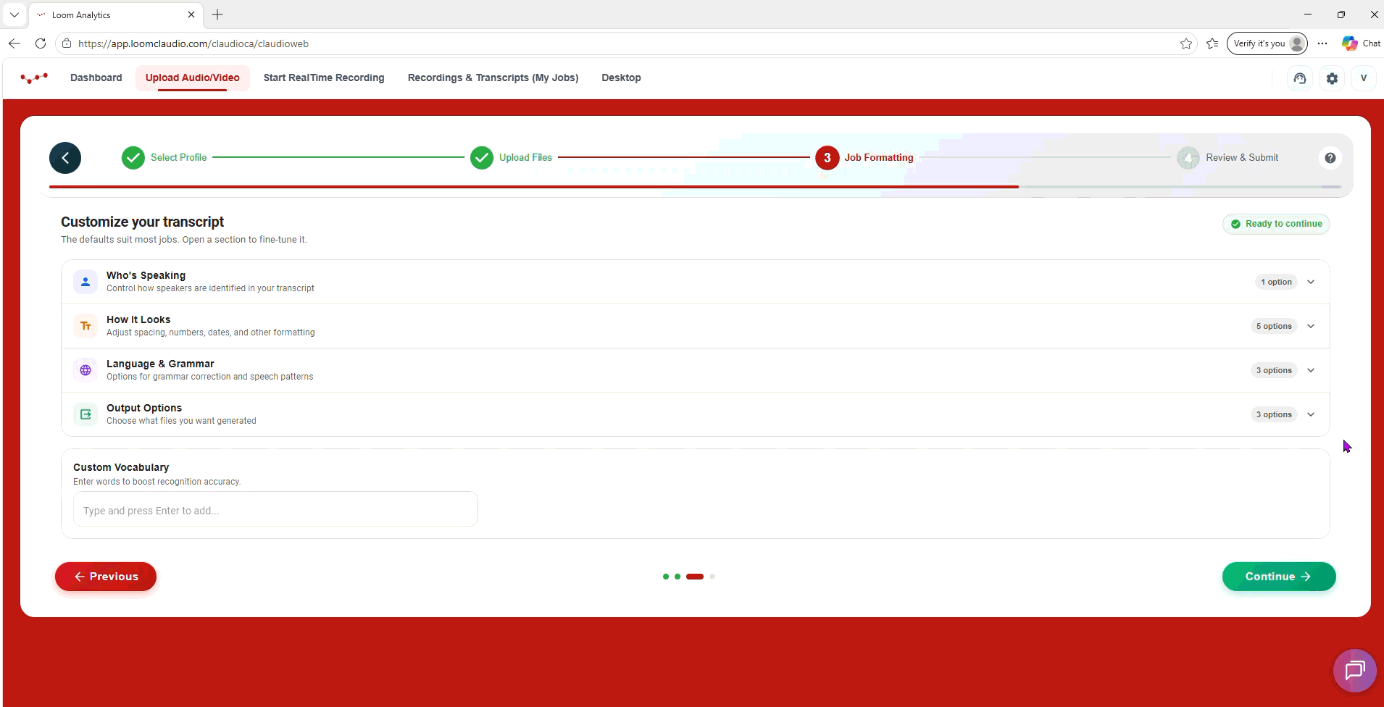Viewport: 1384px width, 707px height.
Task: Open the browser tab list dropdown
Action: [14, 14]
